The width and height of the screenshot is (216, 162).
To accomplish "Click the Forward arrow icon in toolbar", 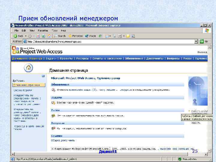I will [30, 36].
